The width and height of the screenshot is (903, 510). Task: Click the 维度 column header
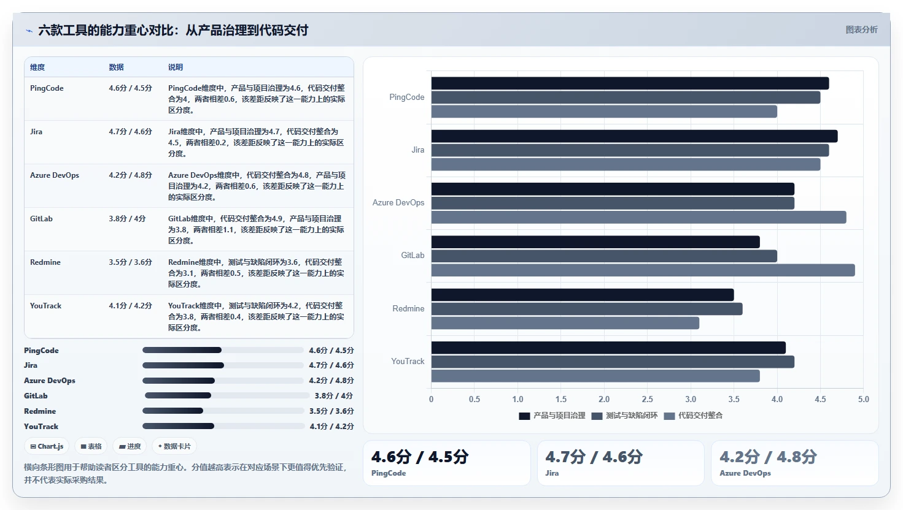click(x=37, y=67)
